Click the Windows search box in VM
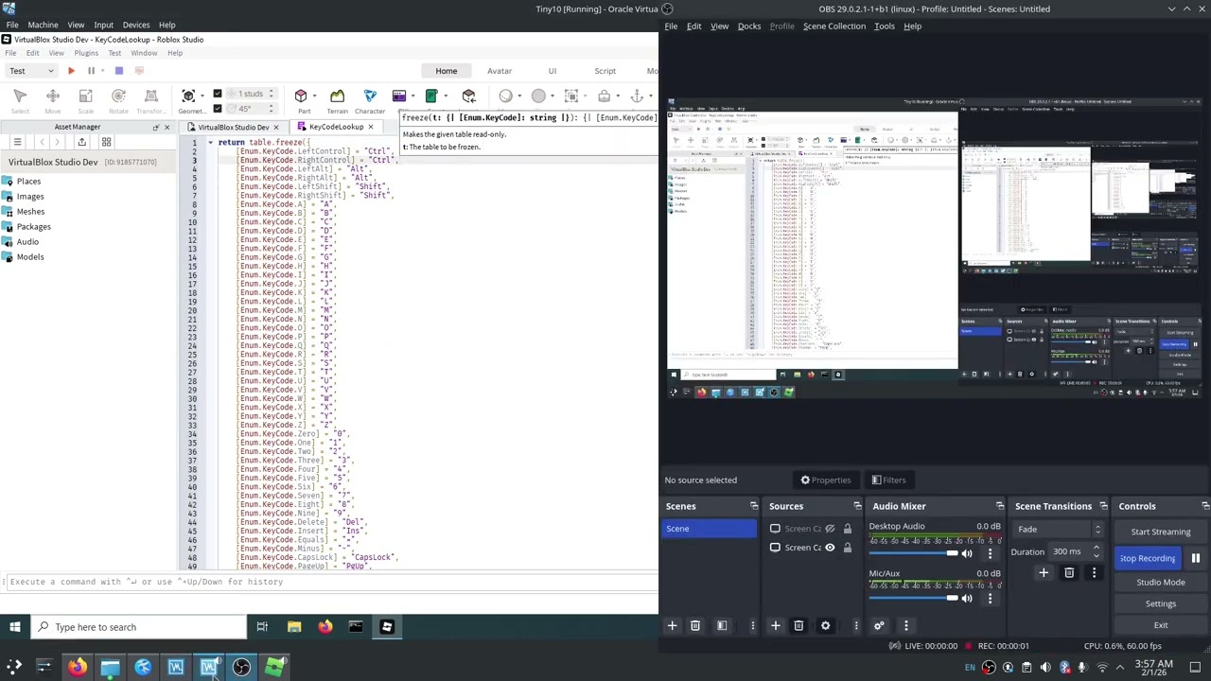This screenshot has height=681, width=1211. tap(139, 627)
